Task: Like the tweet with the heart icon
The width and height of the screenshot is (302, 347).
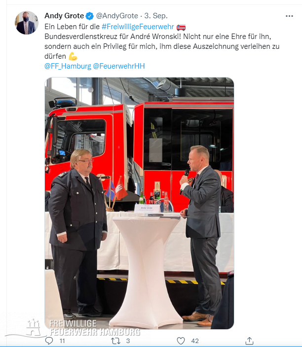Action: click(x=181, y=341)
